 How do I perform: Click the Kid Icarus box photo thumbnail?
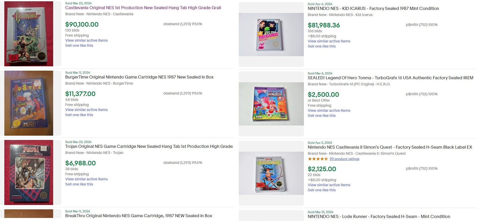pos(271,35)
